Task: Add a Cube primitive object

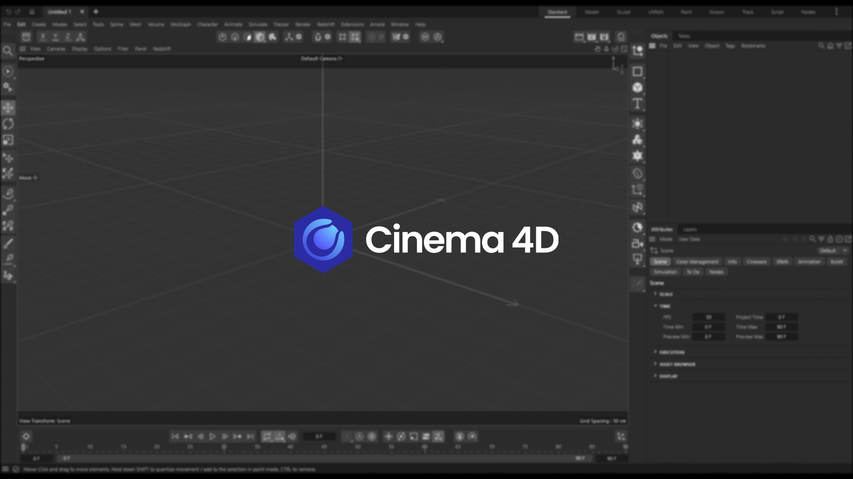Action: pos(638,87)
